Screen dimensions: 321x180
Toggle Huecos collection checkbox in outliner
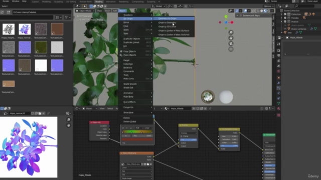285,21
